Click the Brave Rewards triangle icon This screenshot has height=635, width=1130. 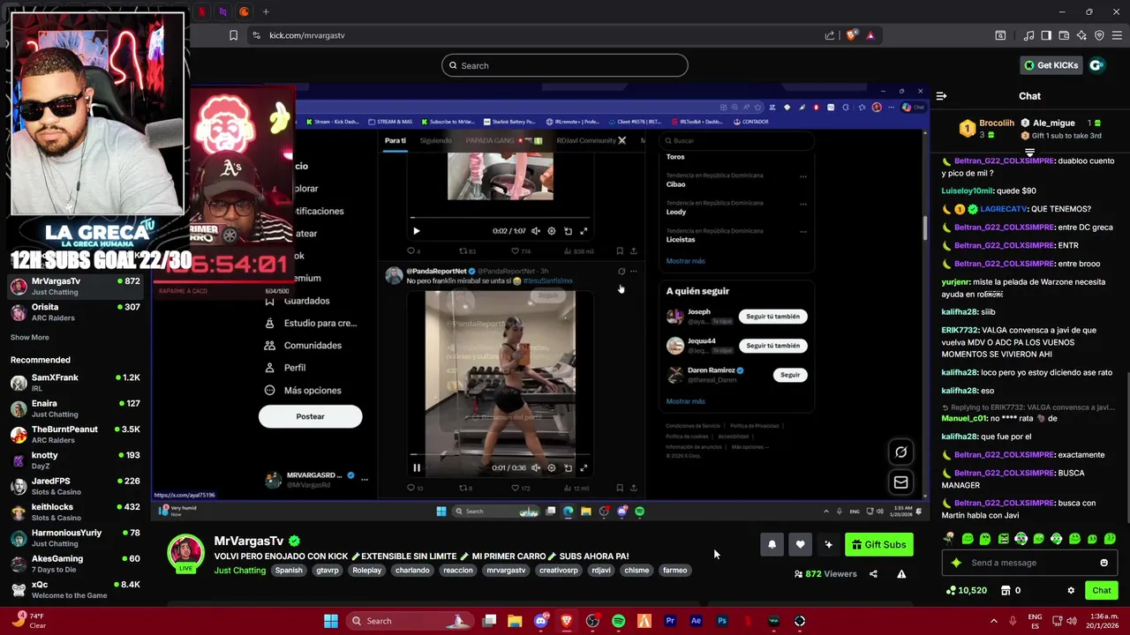click(870, 35)
